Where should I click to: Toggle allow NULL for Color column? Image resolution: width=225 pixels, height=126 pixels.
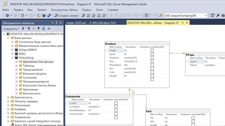tap(152, 72)
